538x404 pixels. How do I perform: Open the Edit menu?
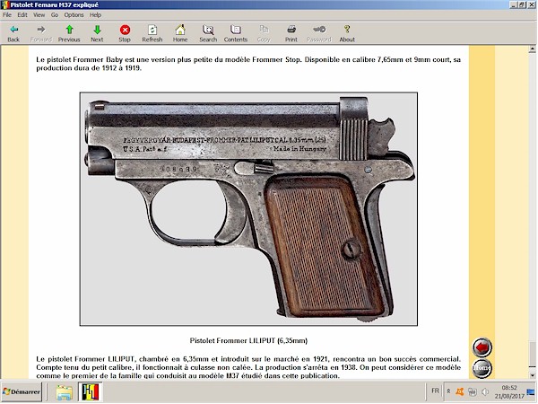[x=22, y=14]
